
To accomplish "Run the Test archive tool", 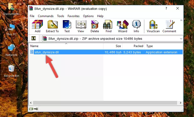I will (x=67, y=26).
